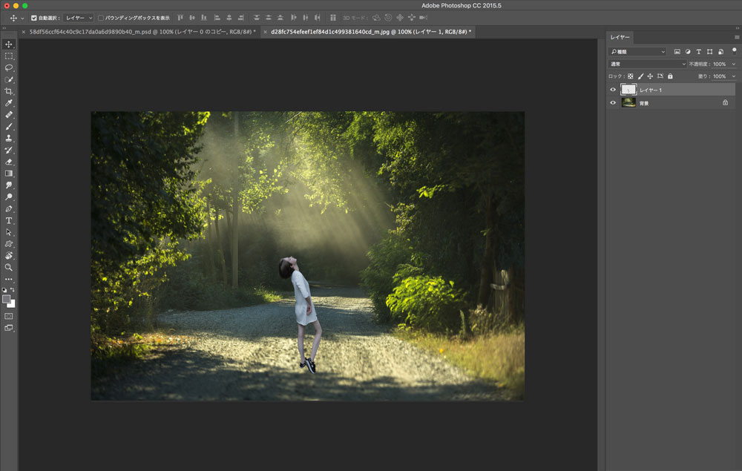Click the レイヤー 1 layer thumbnail
Image resolution: width=742 pixels, height=471 pixels.
point(628,89)
